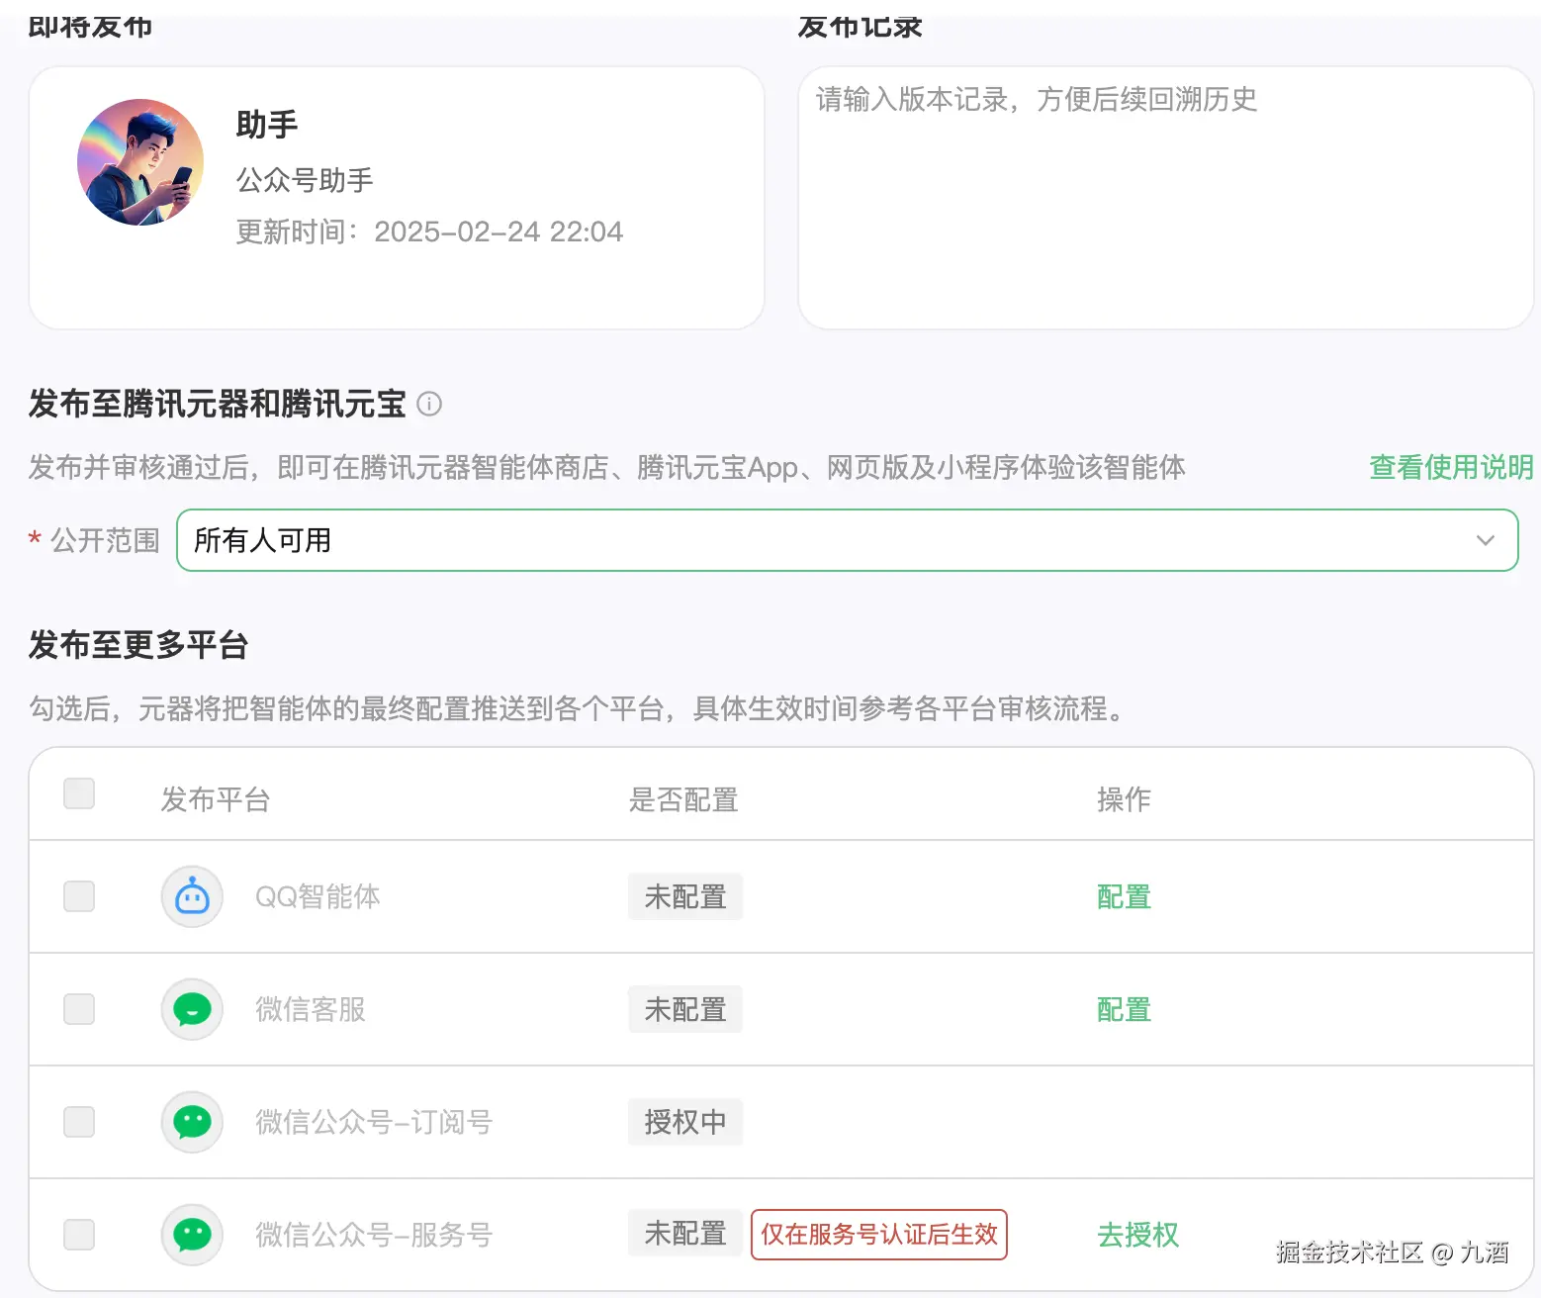The width and height of the screenshot is (1541, 1298).
Task: Click the 授权中 status of 订阅号
Action: click(x=685, y=1123)
